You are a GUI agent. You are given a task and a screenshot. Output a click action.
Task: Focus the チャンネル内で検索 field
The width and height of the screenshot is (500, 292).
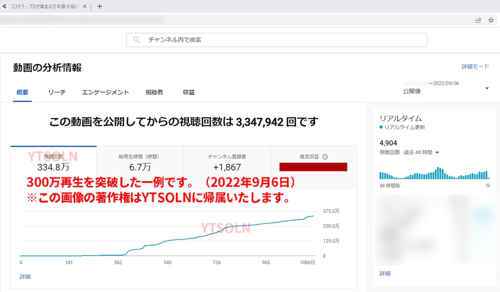[x=277, y=40]
